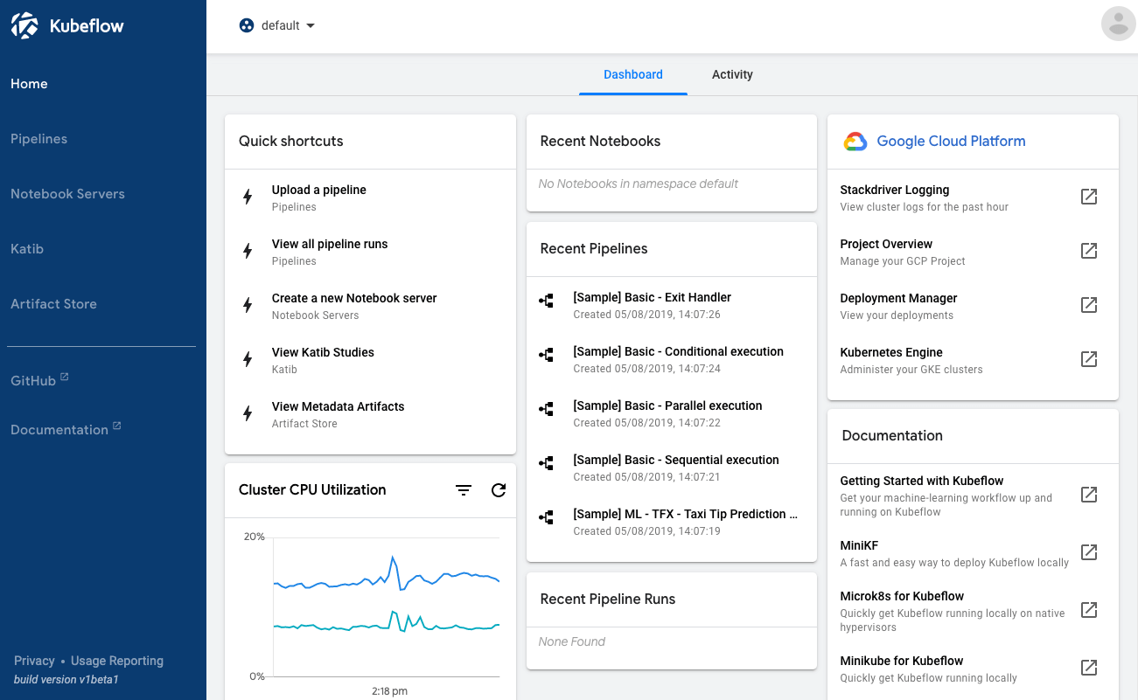The image size is (1138, 700).
Task: Click the Google Cloud Platform heading
Action: [951, 142]
